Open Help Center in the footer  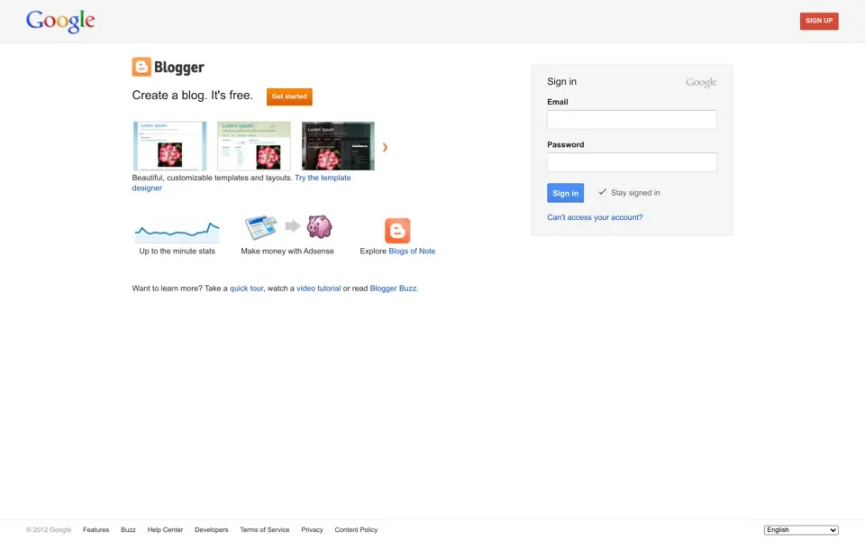coord(165,530)
